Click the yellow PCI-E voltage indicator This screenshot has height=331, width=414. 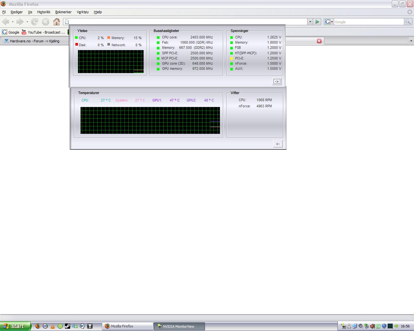pos(232,59)
